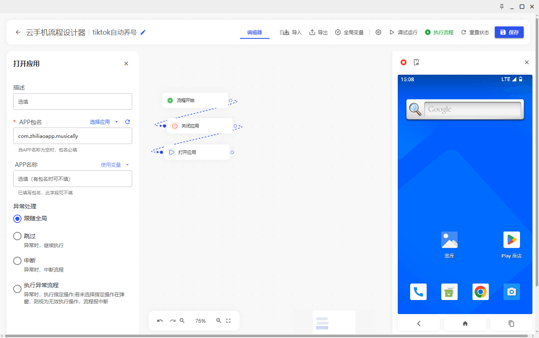Click the output port of 流程开始 node
Viewport: 539px width, 338px height.
231,100
